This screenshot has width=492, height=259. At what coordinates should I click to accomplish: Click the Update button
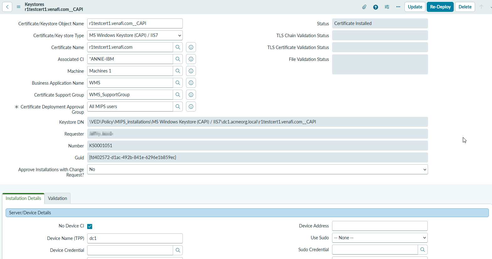(415, 7)
